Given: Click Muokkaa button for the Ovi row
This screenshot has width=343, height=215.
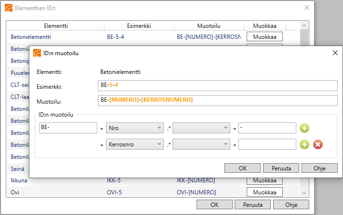Looking at the screenshot, I should [x=264, y=192].
